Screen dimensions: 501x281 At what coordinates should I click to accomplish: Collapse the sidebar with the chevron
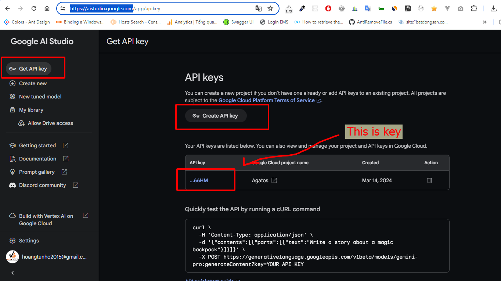point(12,273)
